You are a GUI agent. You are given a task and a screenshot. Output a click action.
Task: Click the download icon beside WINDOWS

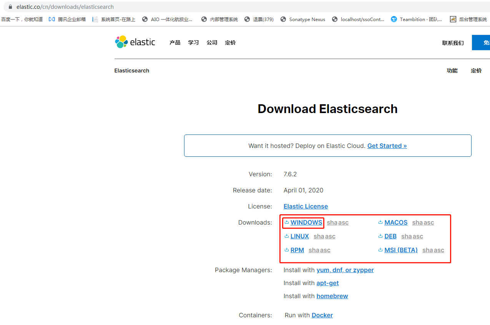[287, 222]
